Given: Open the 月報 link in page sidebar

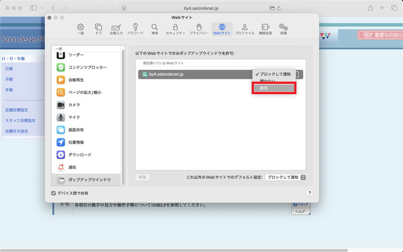Looking at the screenshot, I should click(9, 79).
